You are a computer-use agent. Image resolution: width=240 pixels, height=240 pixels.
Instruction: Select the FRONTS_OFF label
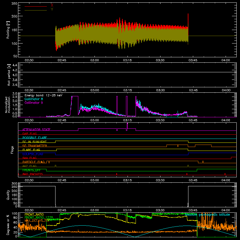31,170
